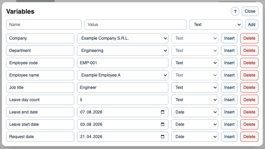Open the Employee name value dropdown
Viewport: 265px width, 149px height.
click(x=123, y=75)
